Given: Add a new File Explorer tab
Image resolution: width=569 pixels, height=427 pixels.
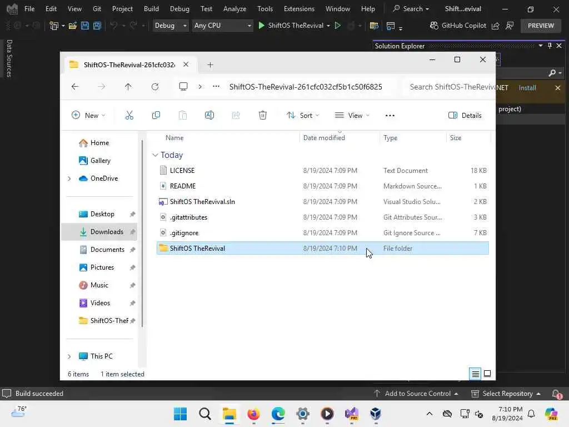Looking at the screenshot, I should [210, 65].
